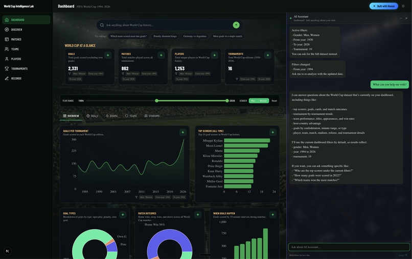Toggle the Men gender filter
Image resolution: width=412 pixels, height=259 pixels.
[253, 100]
